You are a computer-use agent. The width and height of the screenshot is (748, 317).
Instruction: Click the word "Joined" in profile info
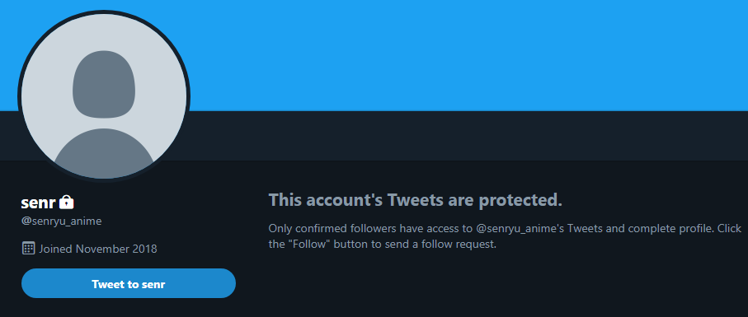click(56, 249)
